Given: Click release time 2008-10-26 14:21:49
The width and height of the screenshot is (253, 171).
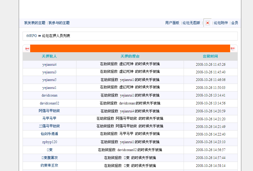Looking at the screenshot, I should [211, 126].
